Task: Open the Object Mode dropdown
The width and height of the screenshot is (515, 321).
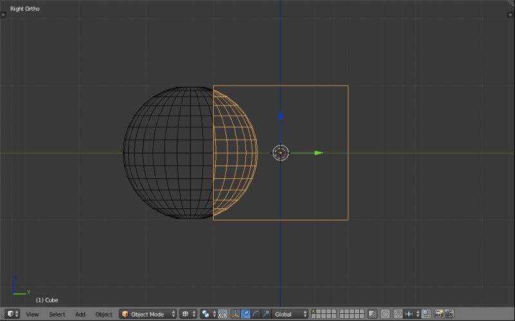Action: pos(148,314)
